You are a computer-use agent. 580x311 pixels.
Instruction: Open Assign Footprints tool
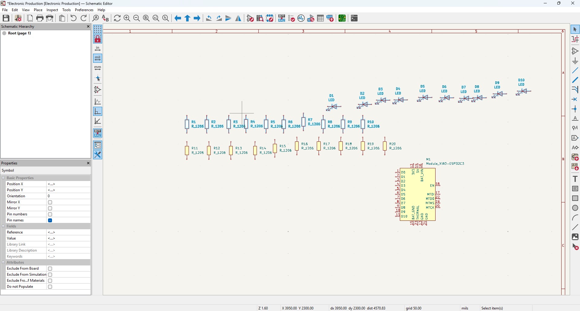311,18
